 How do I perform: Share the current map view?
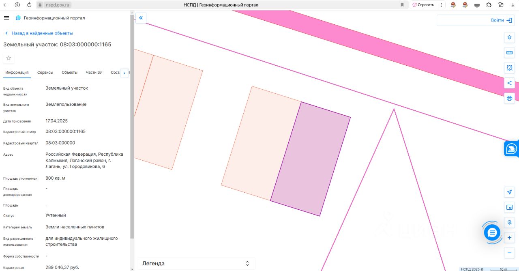click(x=510, y=83)
